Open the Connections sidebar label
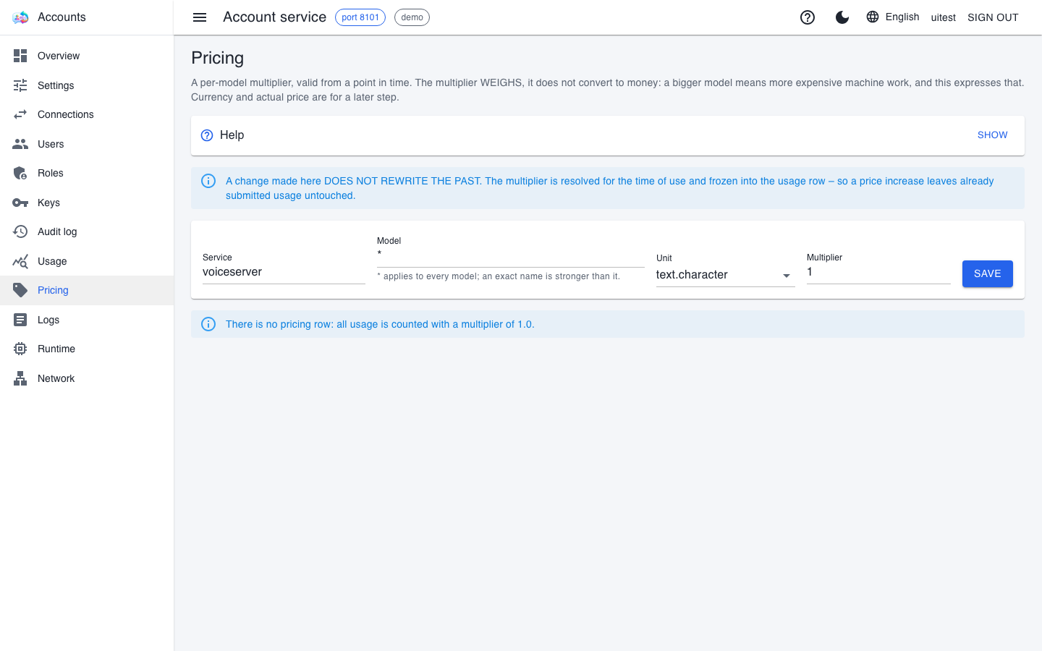The height and width of the screenshot is (651, 1042). pos(66,114)
